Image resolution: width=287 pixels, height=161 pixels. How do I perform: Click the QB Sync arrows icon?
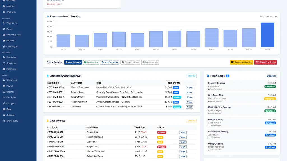[4, 103]
